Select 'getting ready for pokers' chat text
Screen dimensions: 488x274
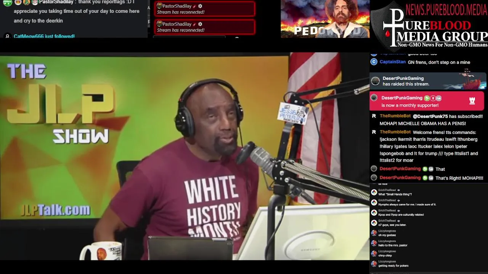point(393,266)
